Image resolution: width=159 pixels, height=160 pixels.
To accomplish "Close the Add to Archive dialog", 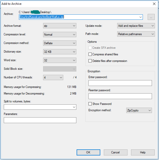I will pos(154,4).
